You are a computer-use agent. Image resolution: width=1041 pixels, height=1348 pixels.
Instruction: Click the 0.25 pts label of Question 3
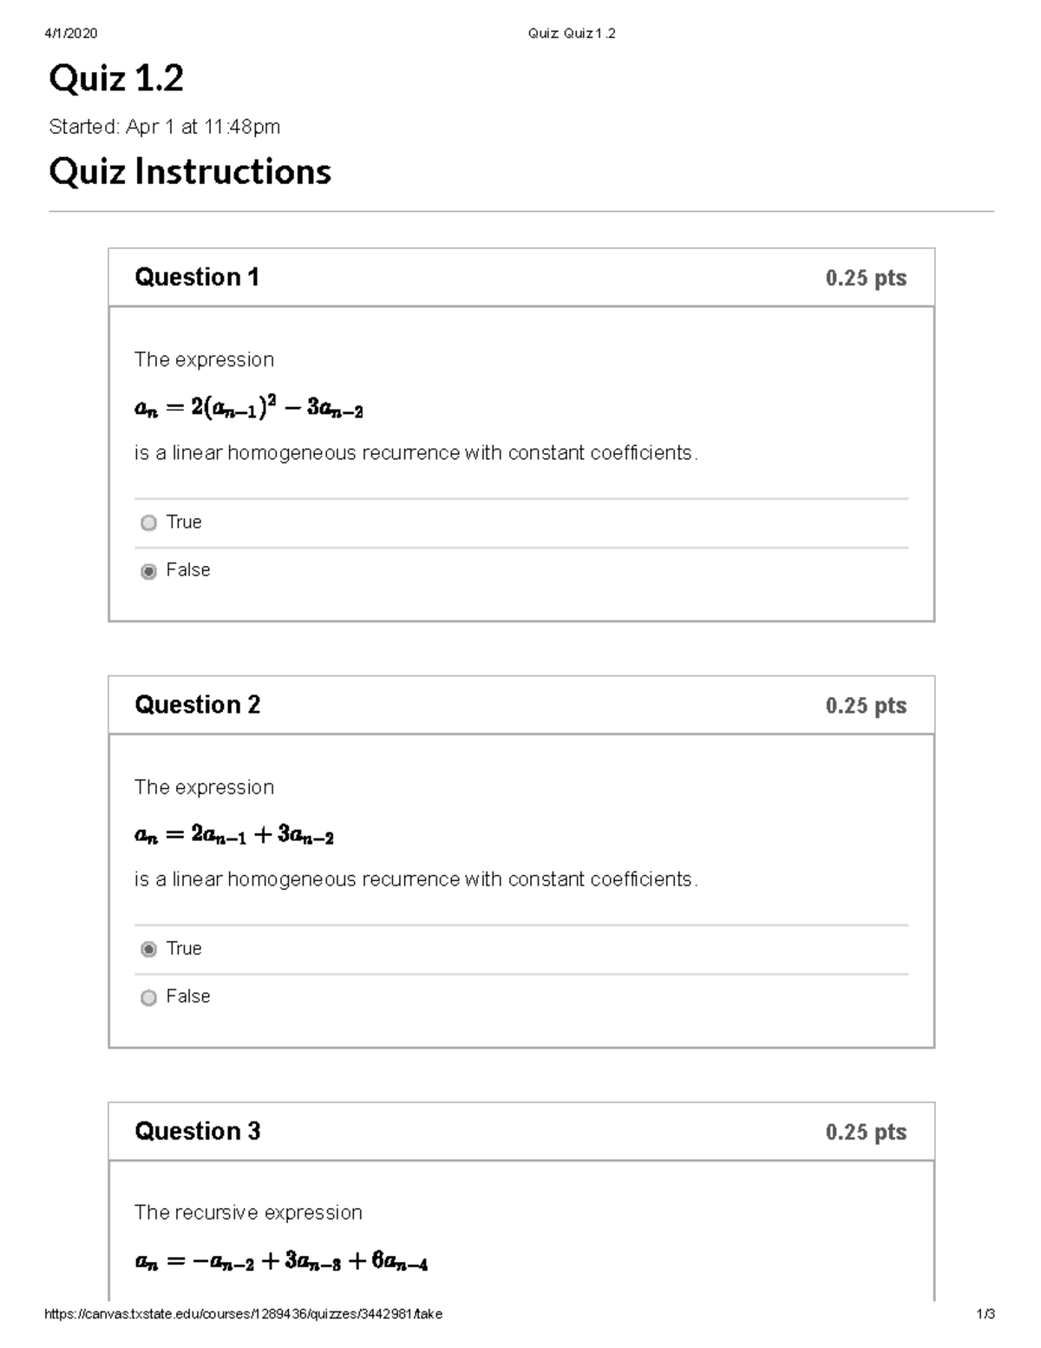coord(866,1132)
